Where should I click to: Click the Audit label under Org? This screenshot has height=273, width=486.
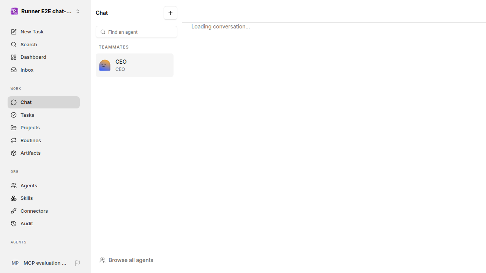tap(27, 224)
